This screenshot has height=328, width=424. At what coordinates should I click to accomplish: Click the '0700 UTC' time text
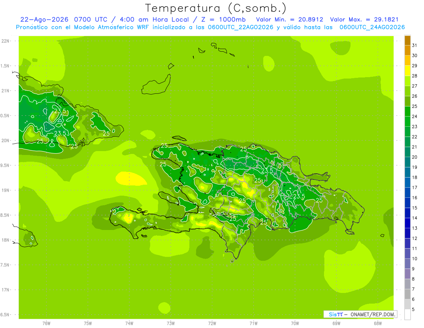click(92, 19)
